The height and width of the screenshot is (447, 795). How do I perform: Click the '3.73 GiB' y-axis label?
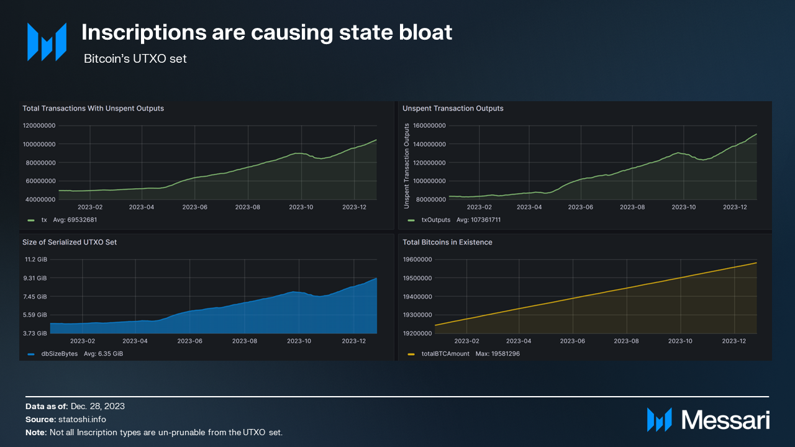click(36, 333)
